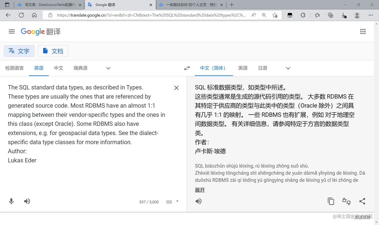Select 中文（简体）as target language

(x=214, y=68)
